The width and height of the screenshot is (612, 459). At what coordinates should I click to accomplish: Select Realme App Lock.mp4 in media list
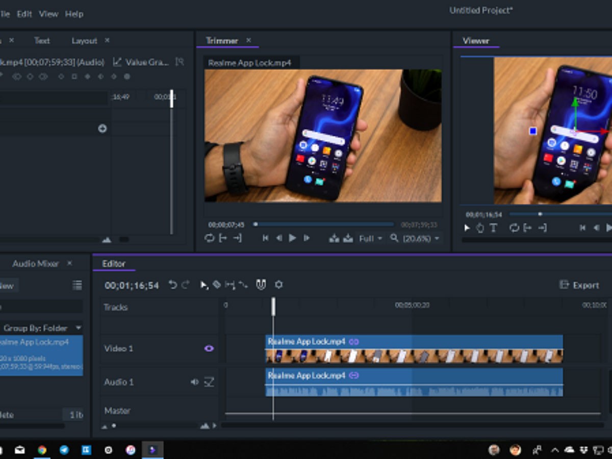(x=41, y=355)
